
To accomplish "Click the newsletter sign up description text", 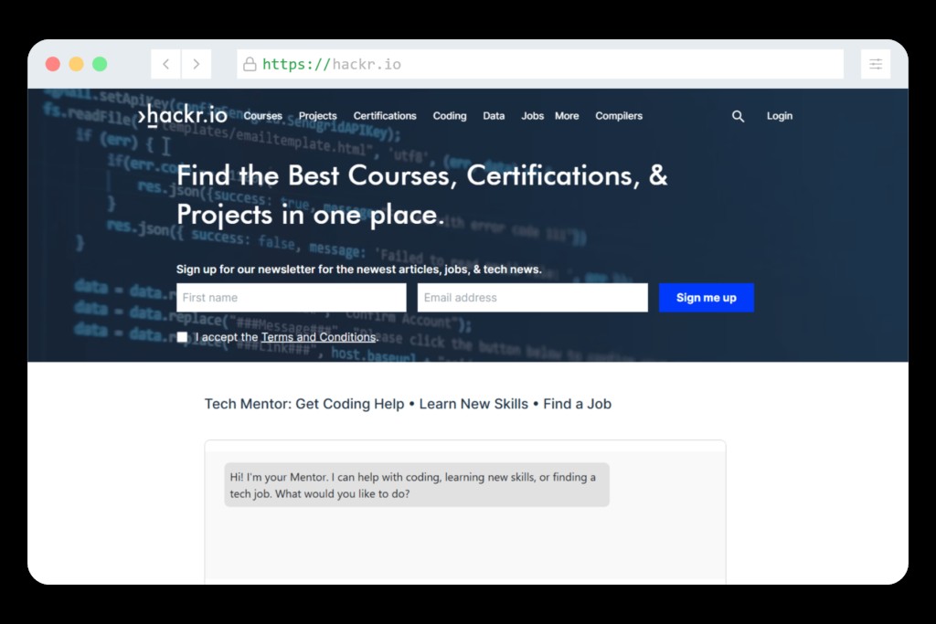I will pyautogui.click(x=358, y=269).
